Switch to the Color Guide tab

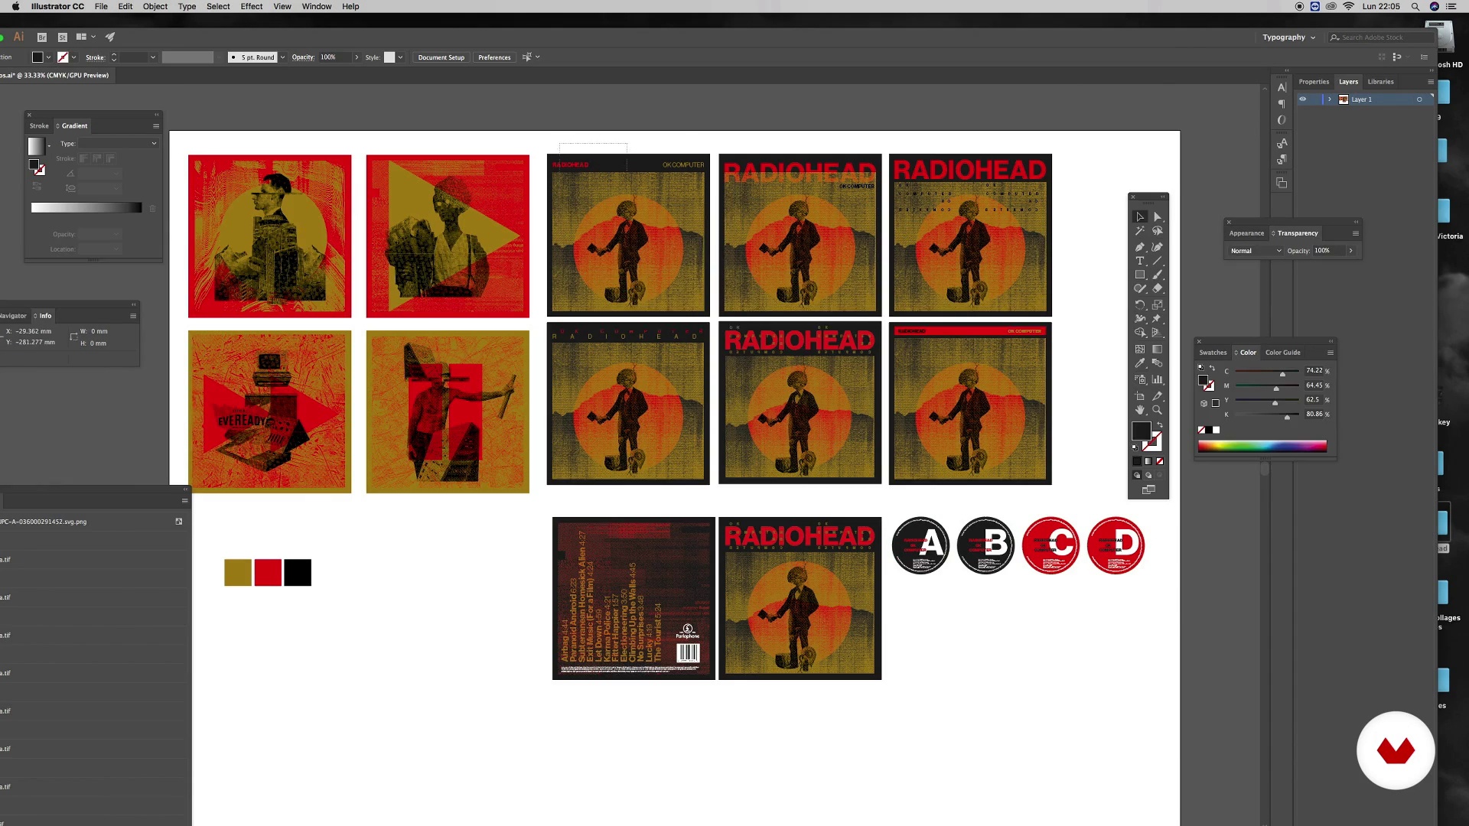pos(1282,353)
